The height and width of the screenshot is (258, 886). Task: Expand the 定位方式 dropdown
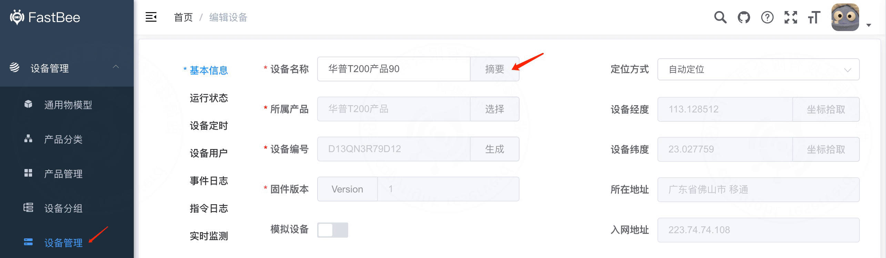pyautogui.click(x=758, y=69)
